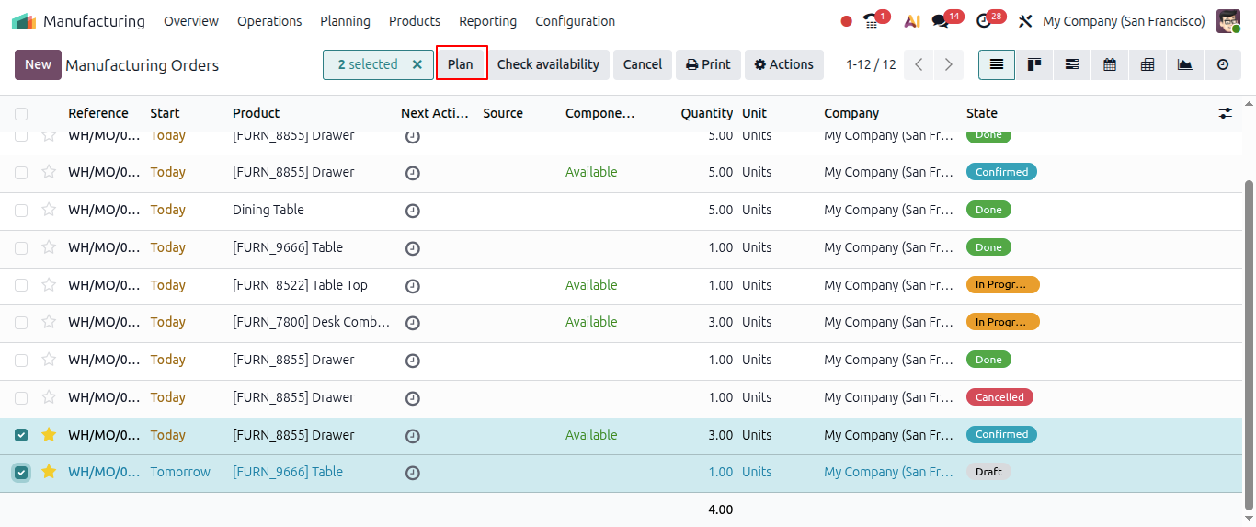1256x527 pixels.
Task: Open activity clock for Cancelled Drawer row
Action: 413,398
